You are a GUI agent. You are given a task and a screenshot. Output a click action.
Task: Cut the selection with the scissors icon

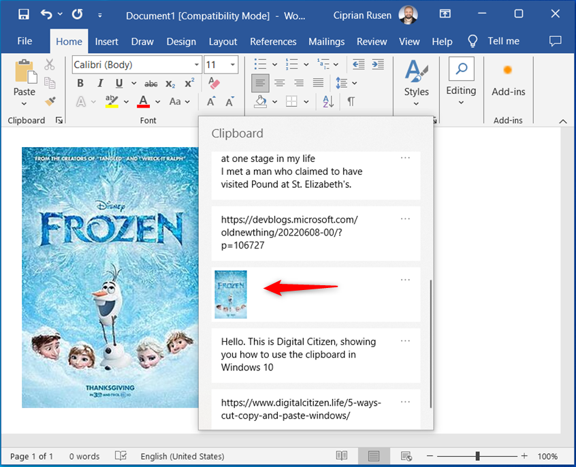pos(50,65)
